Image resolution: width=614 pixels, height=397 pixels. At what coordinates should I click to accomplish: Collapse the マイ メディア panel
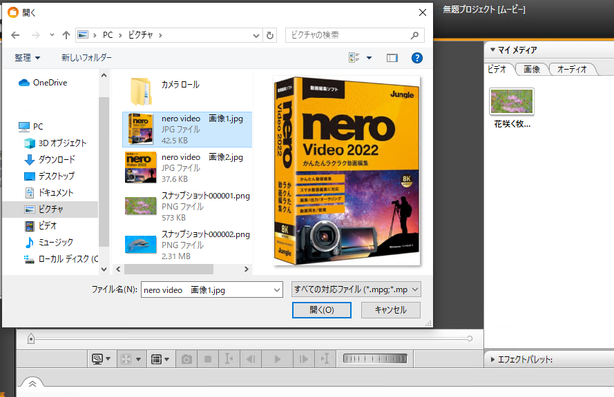coord(492,50)
